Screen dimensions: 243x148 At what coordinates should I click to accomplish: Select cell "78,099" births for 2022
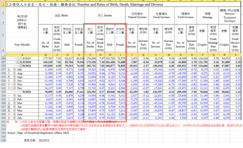pos(46,92)
